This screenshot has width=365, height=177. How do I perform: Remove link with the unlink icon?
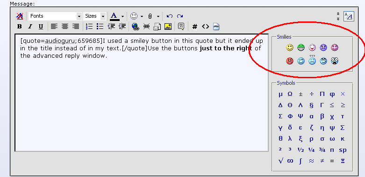pyautogui.click(x=146, y=27)
